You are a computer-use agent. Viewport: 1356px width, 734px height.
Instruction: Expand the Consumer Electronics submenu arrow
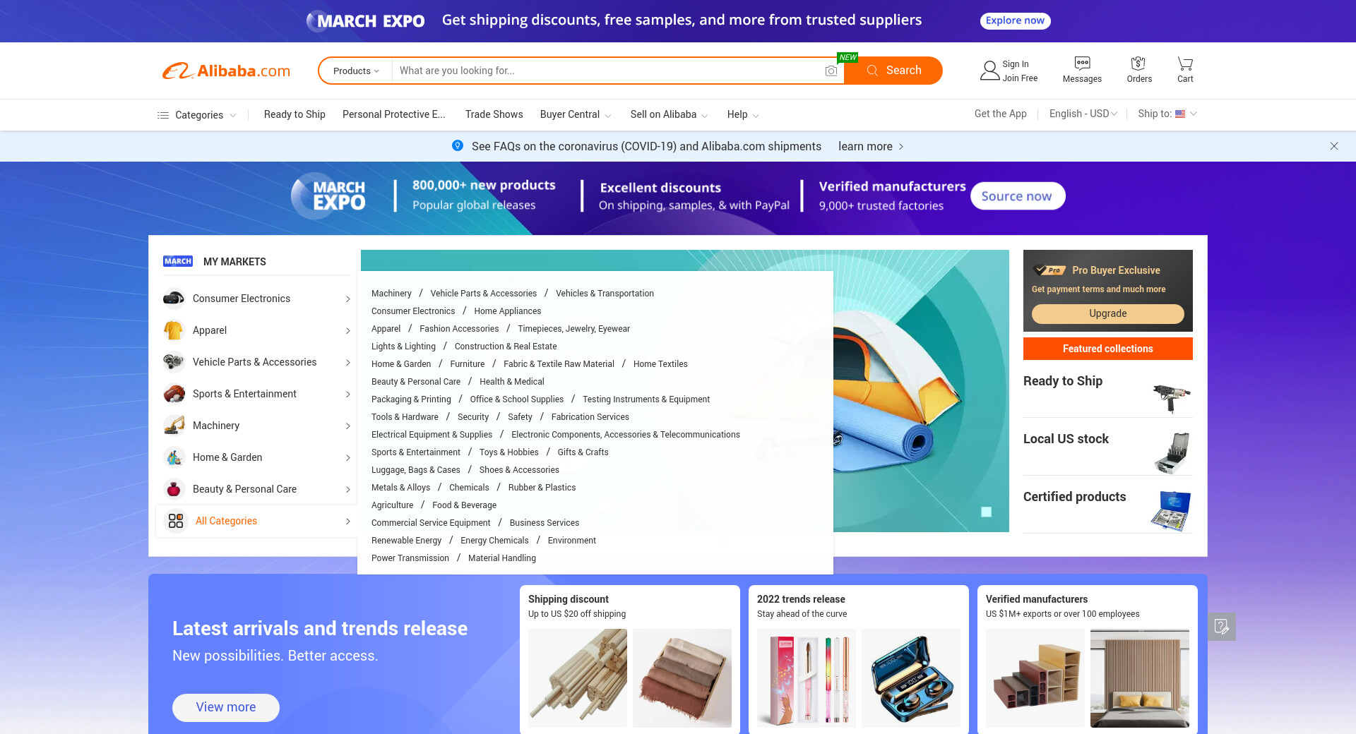click(x=347, y=299)
